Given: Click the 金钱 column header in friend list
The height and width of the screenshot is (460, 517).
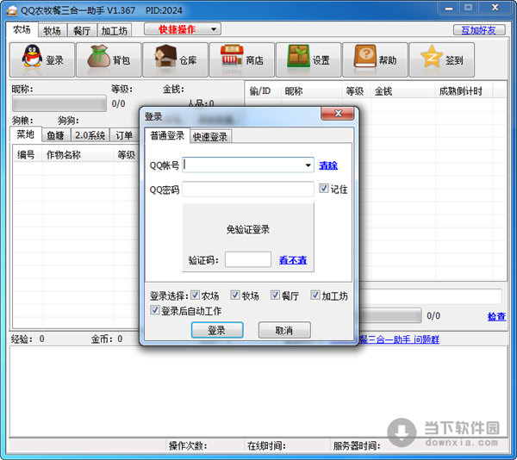Looking at the screenshot, I should point(402,91).
